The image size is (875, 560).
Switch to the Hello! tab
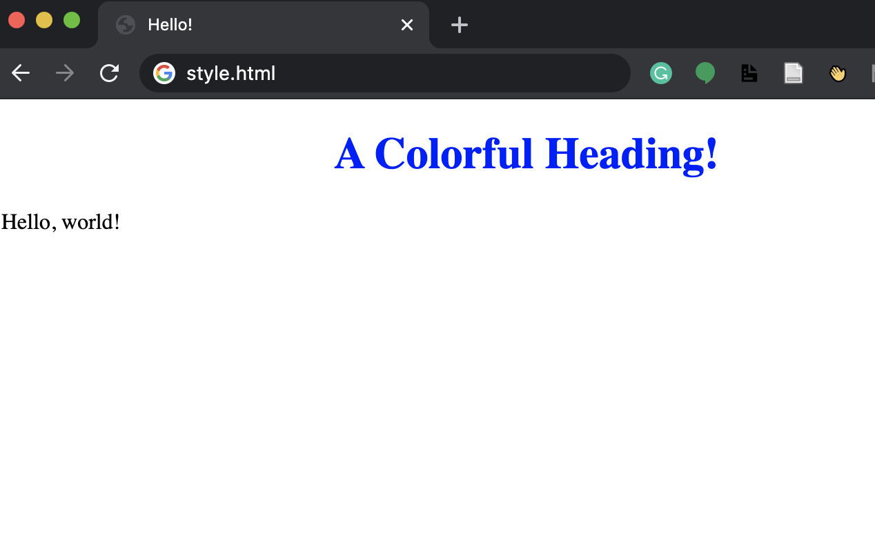pyautogui.click(x=262, y=25)
